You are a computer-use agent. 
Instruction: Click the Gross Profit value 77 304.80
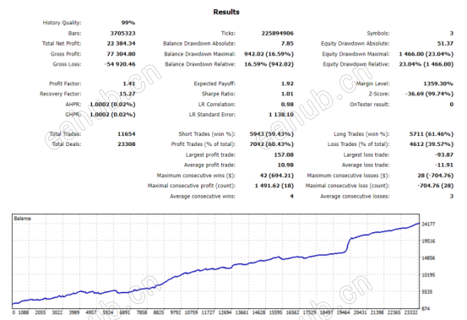pos(122,54)
